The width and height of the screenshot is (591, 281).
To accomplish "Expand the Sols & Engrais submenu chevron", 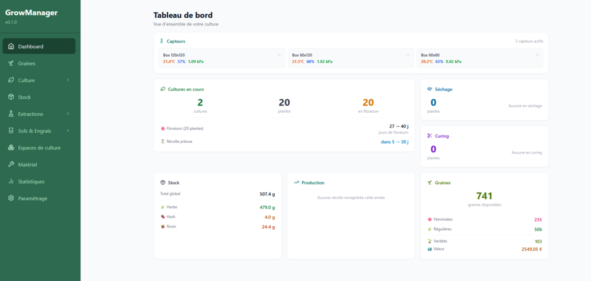I will click(68, 130).
